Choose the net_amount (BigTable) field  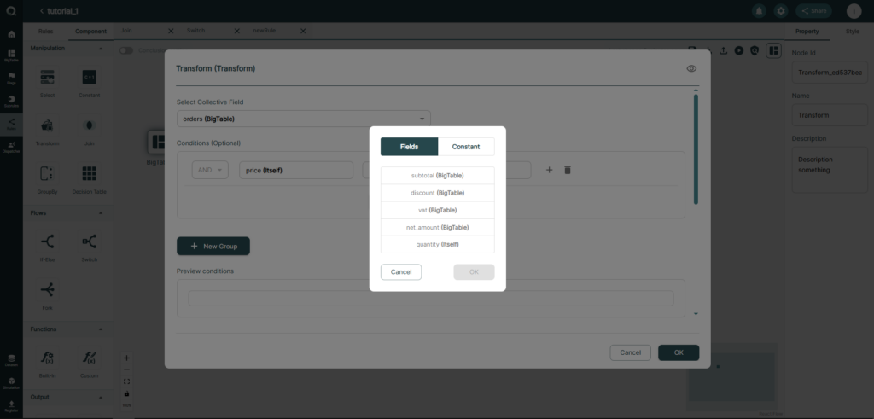[x=438, y=227]
